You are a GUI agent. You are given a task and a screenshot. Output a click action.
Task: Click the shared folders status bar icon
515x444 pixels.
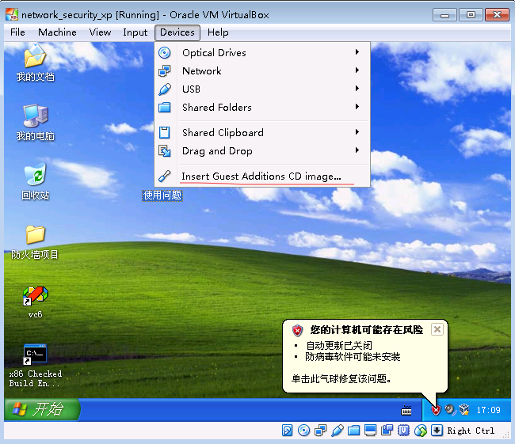tap(353, 431)
